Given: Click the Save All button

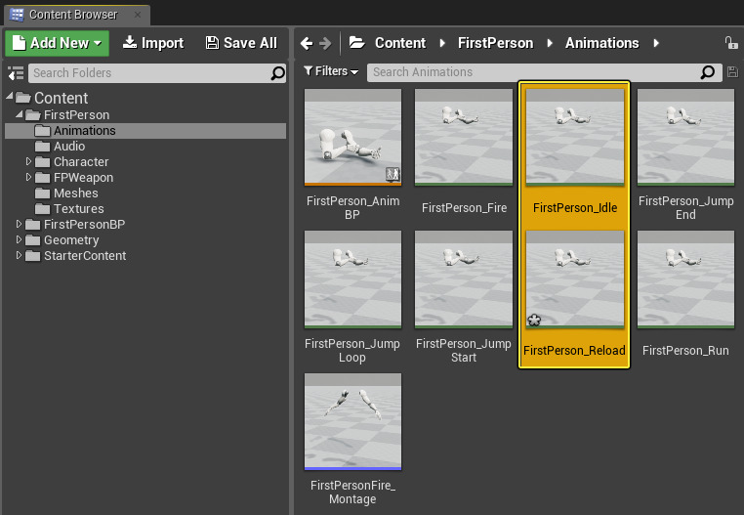Looking at the screenshot, I should click(x=241, y=43).
